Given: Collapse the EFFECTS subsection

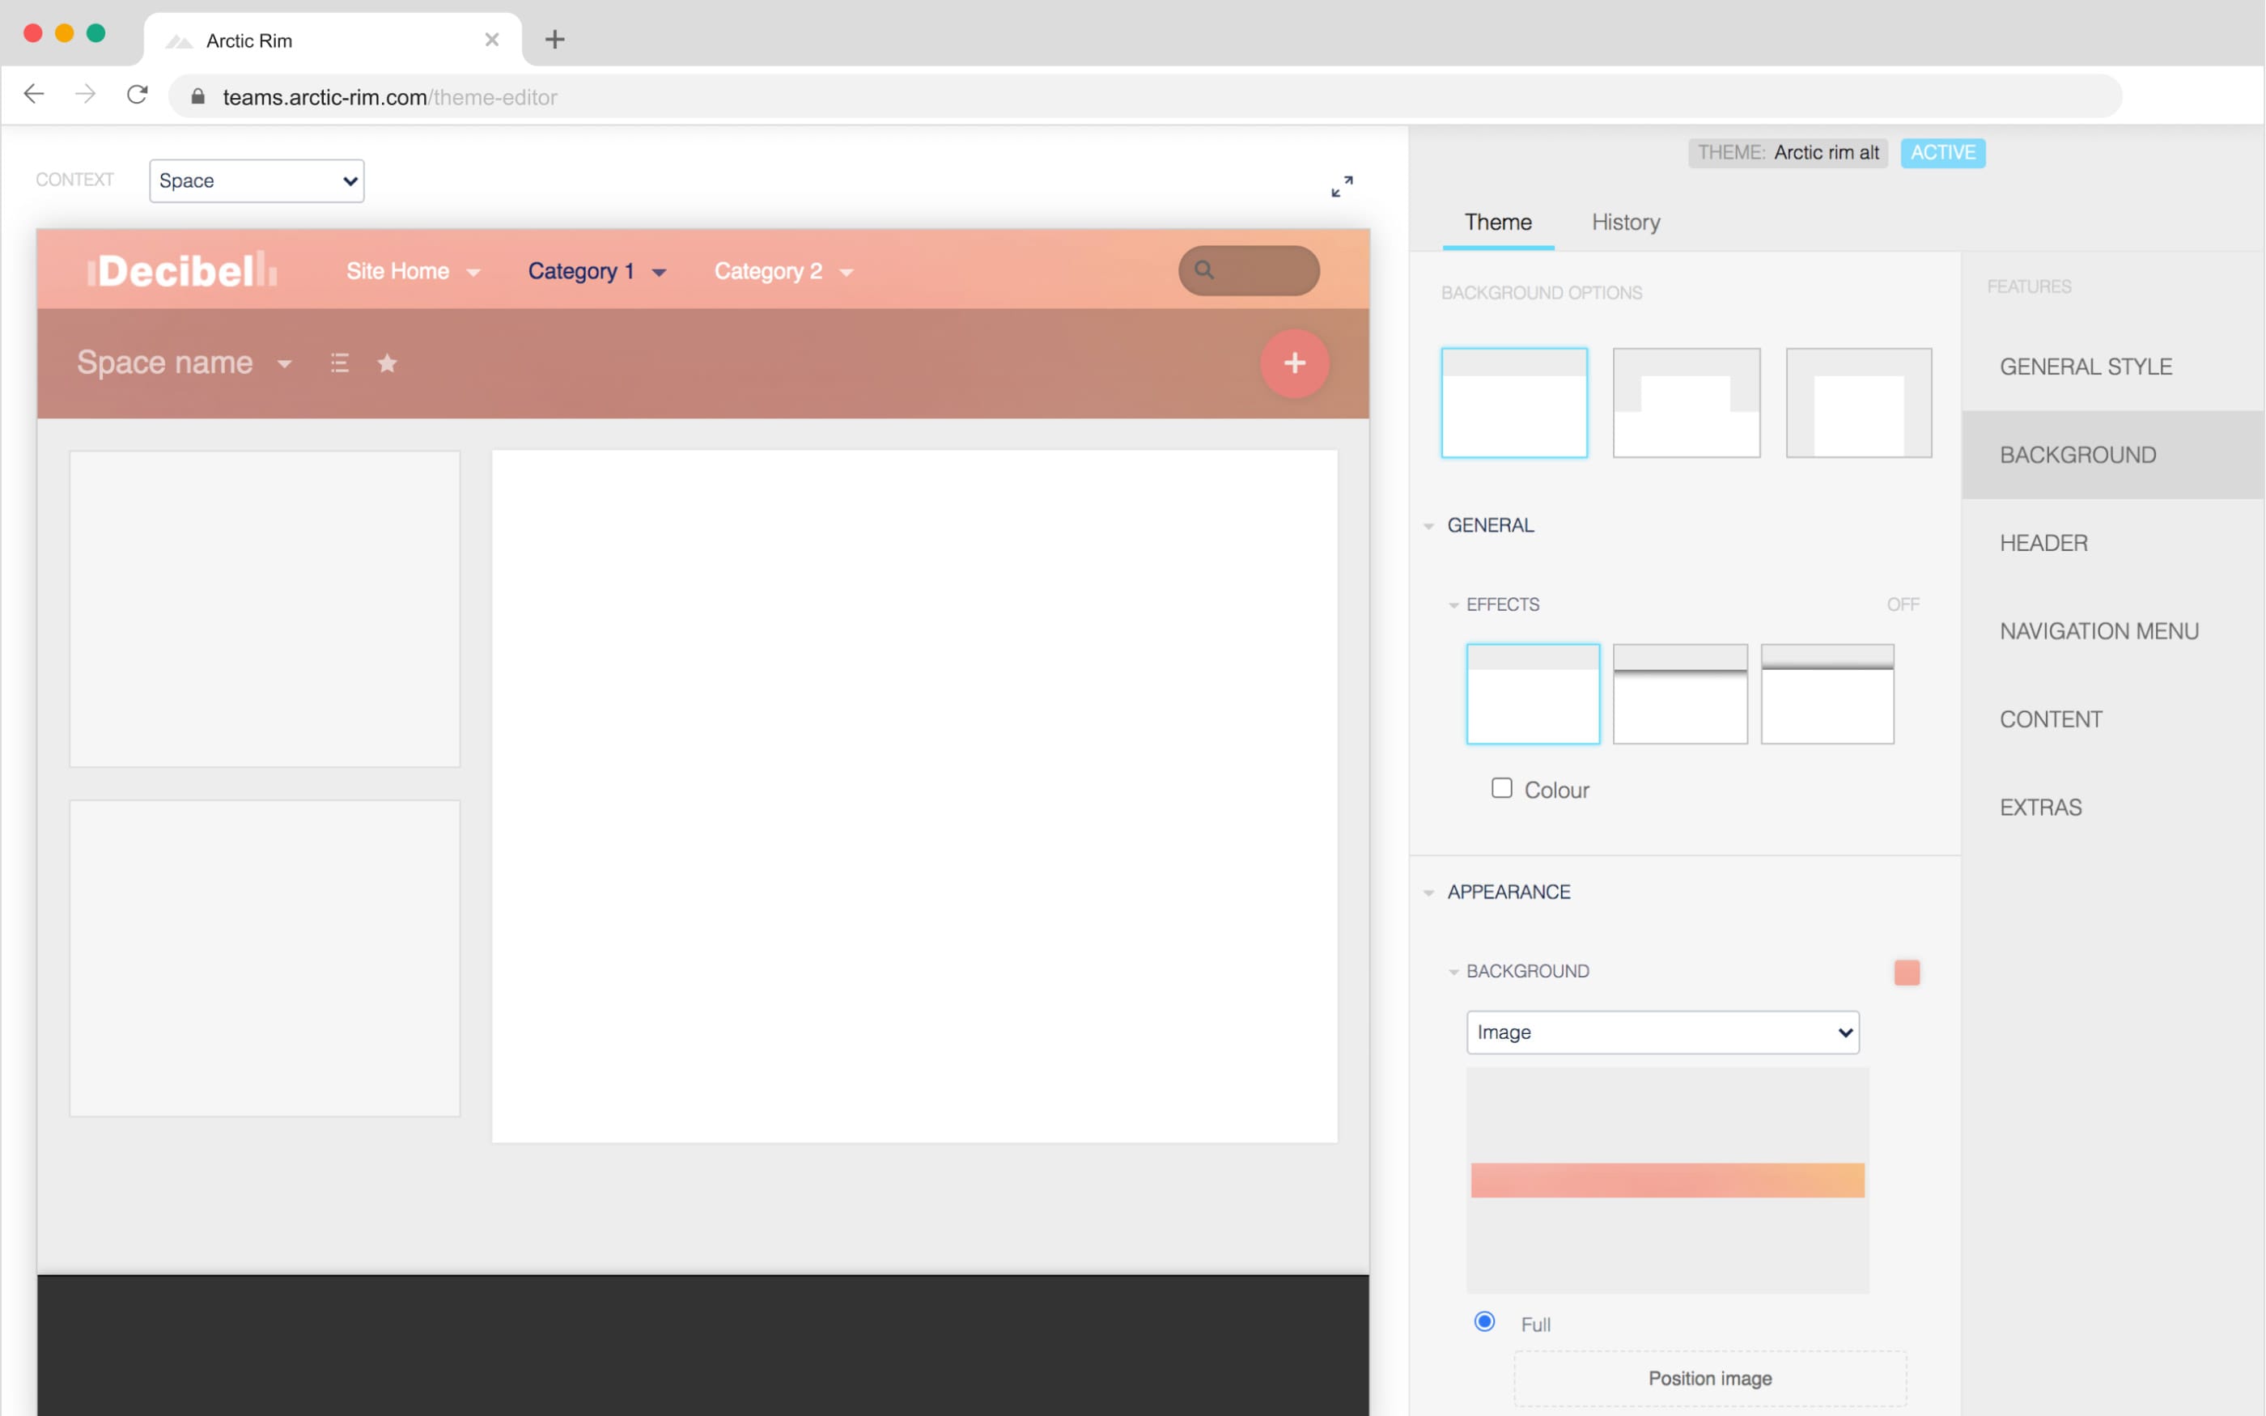Looking at the screenshot, I should [1453, 606].
